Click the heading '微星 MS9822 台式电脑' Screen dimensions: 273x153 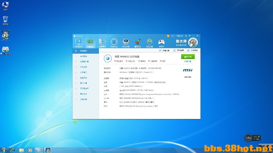[127, 57]
